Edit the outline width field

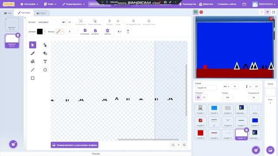click(70, 32)
